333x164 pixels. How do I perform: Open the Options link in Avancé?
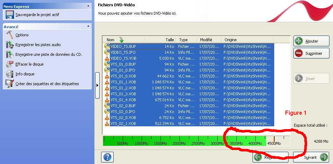coord(22,35)
